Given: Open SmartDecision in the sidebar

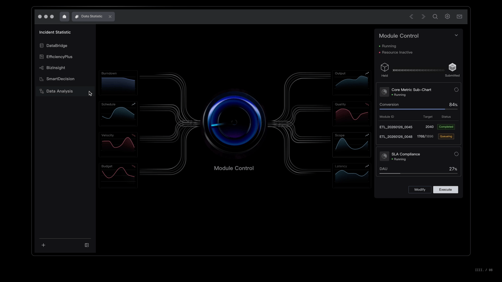Looking at the screenshot, I should point(65,79).
